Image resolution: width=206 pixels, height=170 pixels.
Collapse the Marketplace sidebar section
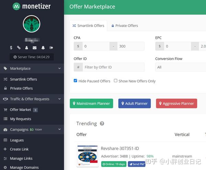pos(32,68)
